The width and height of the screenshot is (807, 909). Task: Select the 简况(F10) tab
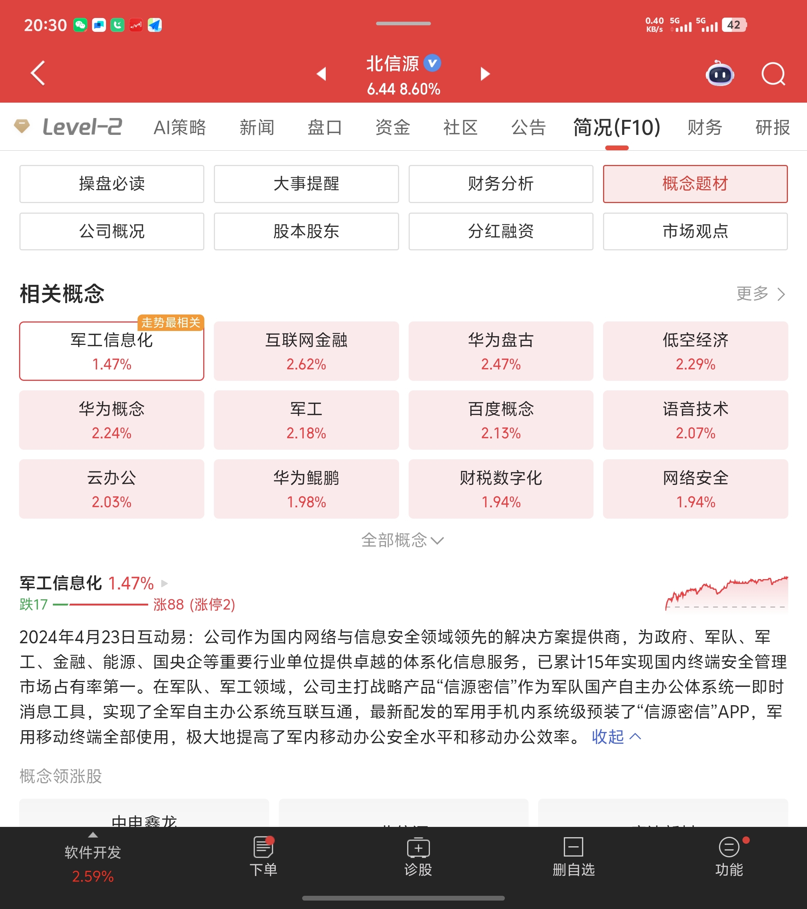click(x=617, y=127)
